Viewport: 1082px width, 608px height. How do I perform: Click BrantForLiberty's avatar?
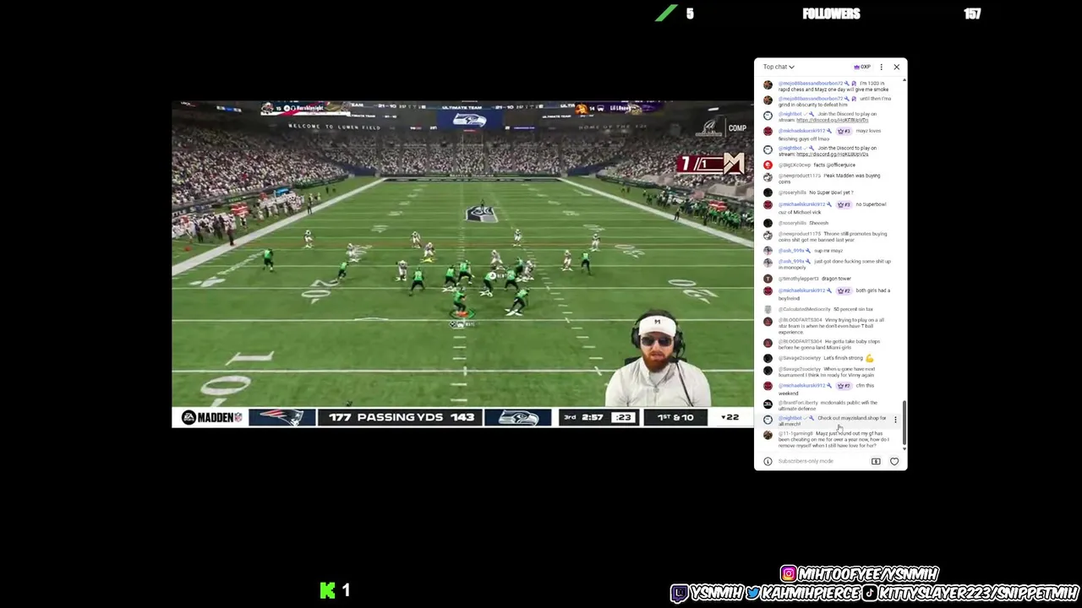[768, 404]
